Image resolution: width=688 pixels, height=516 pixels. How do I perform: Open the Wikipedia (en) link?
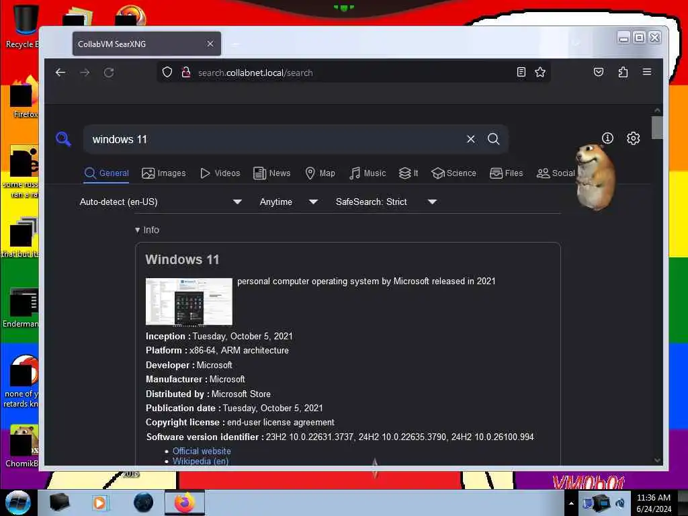pos(200,461)
